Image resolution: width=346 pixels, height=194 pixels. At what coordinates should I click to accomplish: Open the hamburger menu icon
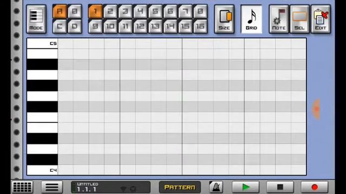(52, 187)
